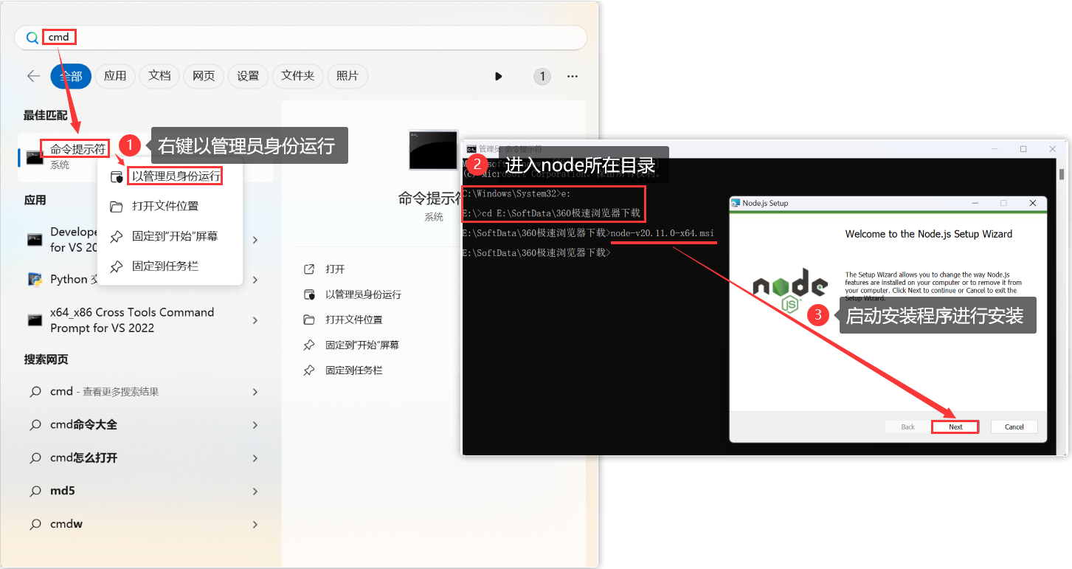Choose 固定到"开始"屏幕 in the context menu

(170, 236)
